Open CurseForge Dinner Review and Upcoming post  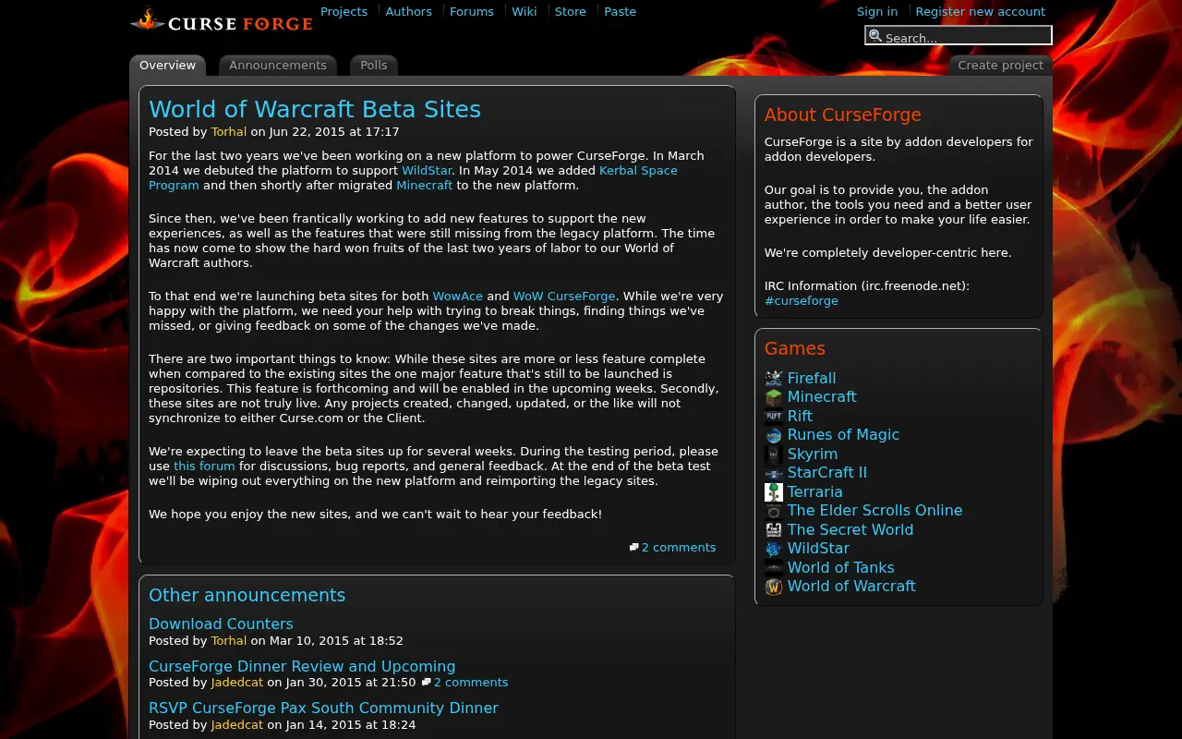(x=302, y=667)
